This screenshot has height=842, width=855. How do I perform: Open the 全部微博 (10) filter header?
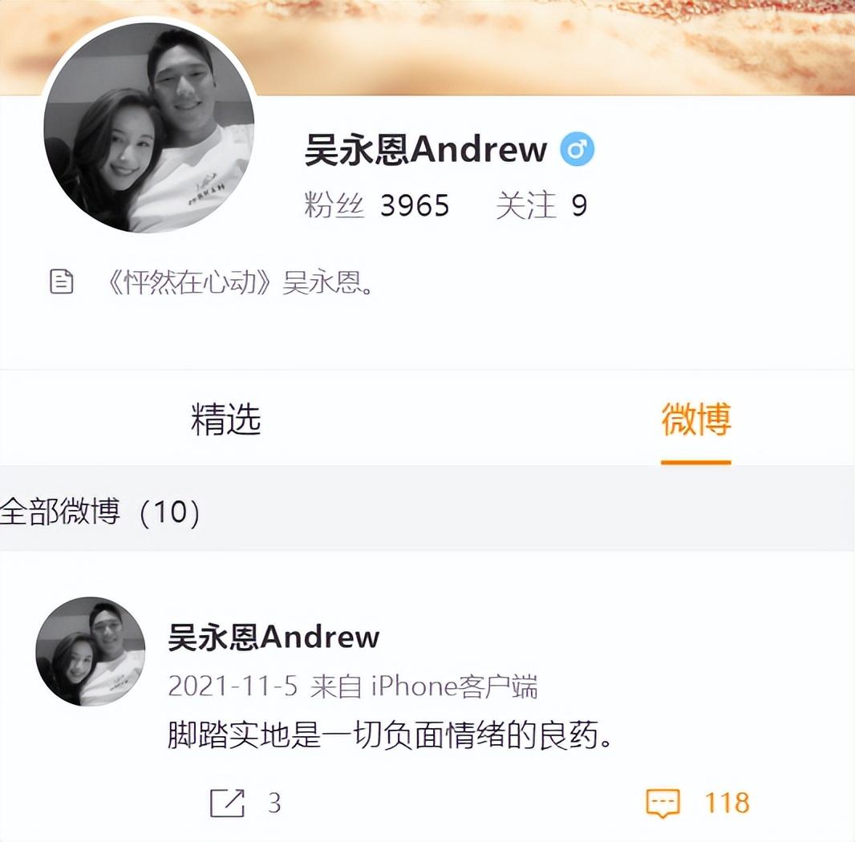[x=99, y=512]
